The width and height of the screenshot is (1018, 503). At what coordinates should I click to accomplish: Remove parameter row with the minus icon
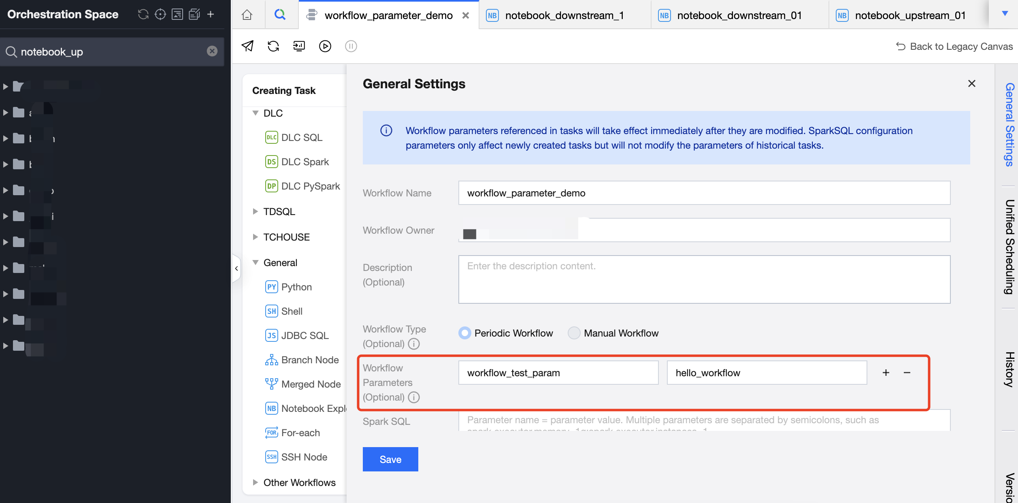[x=907, y=373]
